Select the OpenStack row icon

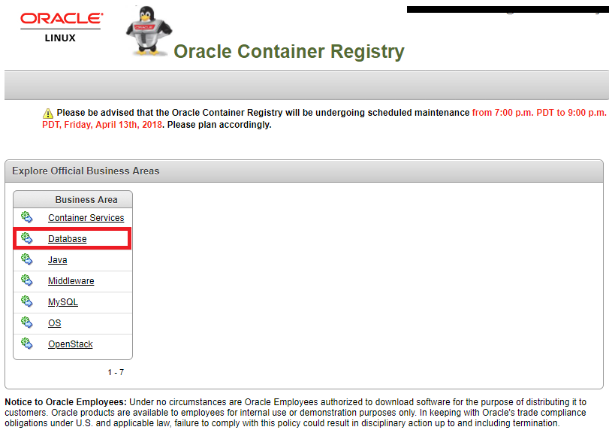[x=26, y=344]
